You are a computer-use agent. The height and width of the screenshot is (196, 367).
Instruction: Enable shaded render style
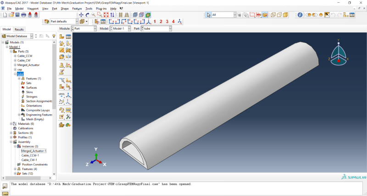[x=285, y=15]
